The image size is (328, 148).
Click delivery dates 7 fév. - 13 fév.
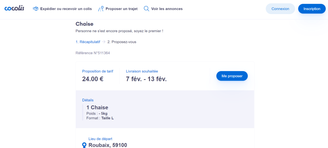pos(146,79)
